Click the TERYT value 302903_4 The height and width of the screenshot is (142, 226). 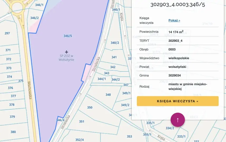pos(175,41)
